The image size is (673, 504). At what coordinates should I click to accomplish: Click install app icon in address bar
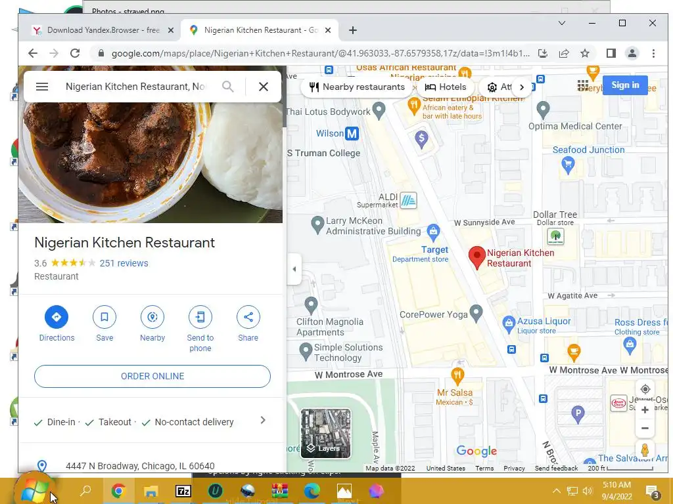pyautogui.click(x=542, y=53)
